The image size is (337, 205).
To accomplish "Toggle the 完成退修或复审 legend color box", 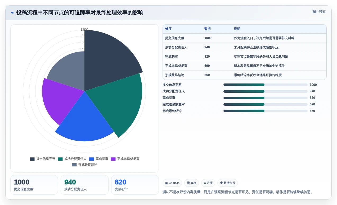I will (x=113, y=159).
